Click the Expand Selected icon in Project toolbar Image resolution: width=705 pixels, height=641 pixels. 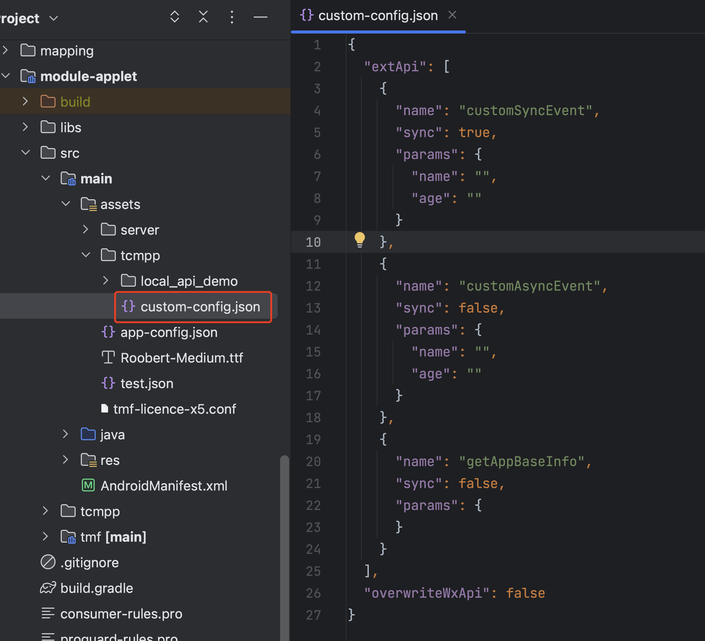(174, 17)
